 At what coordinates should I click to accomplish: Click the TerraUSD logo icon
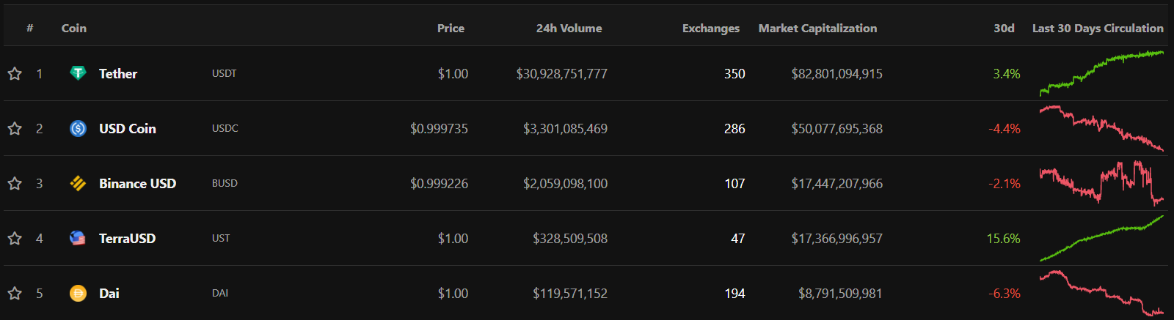point(78,238)
